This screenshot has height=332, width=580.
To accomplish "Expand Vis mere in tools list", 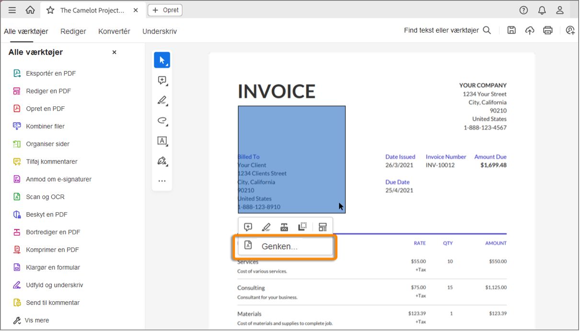I will [x=37, y=321].
